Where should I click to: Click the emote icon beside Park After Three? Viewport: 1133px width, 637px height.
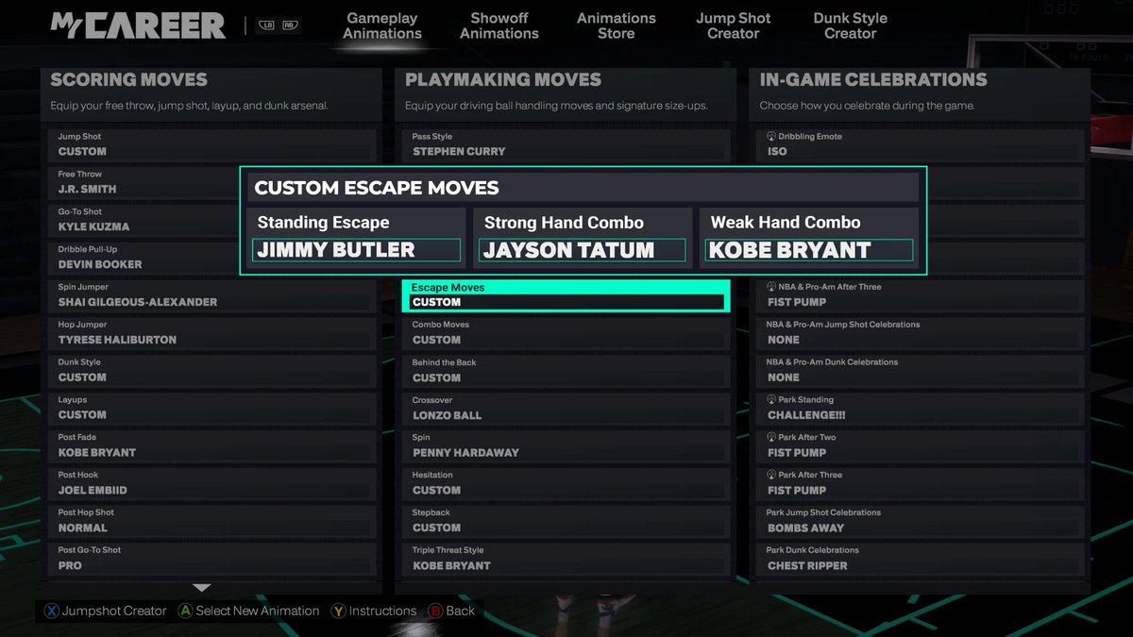[771, 475]
